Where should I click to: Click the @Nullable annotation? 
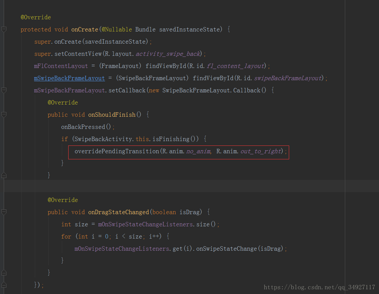click(x=117, y=29)
